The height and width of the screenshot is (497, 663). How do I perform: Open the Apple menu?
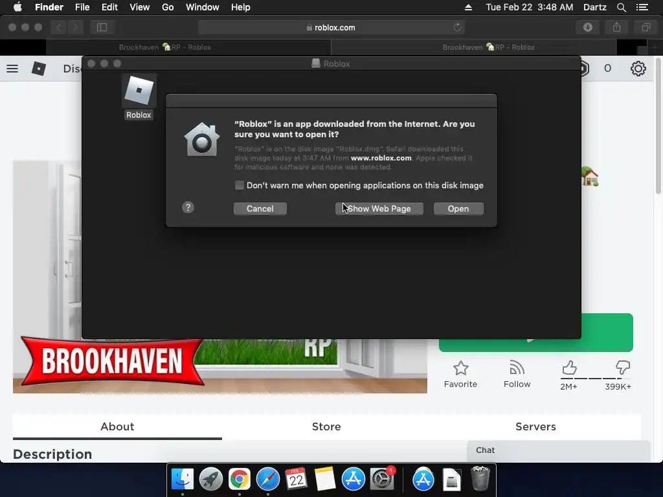coord(17,7)
